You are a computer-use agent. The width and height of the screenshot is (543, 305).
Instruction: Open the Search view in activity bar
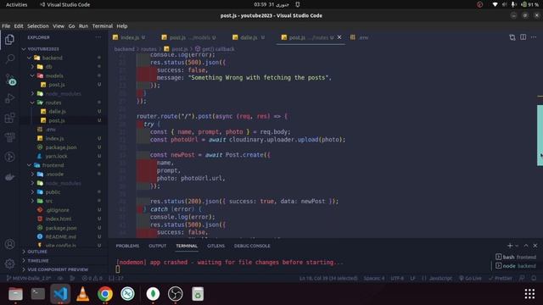click(x=9, y=58)
